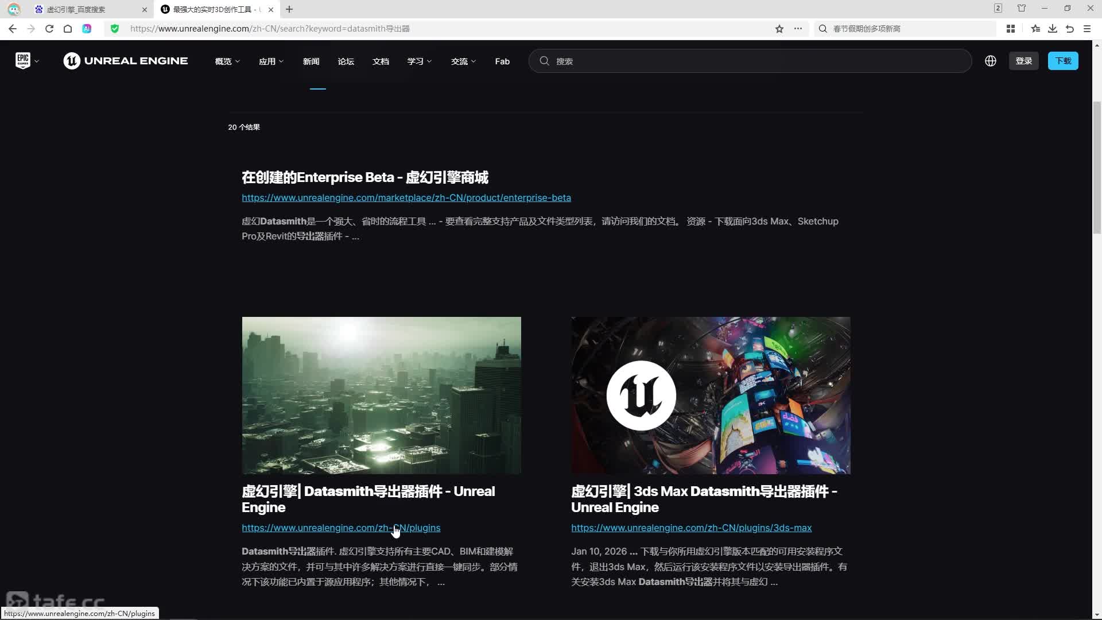Open the address bar three-dot menu
Screen dimensions: 1102x620
[798, 29]
